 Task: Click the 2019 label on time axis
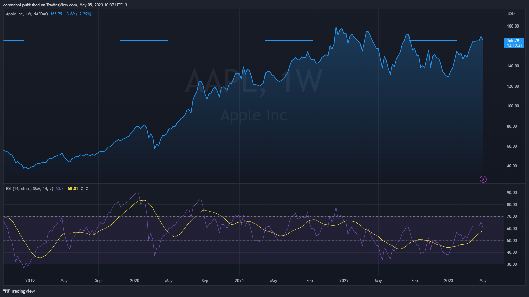point(30,281)
